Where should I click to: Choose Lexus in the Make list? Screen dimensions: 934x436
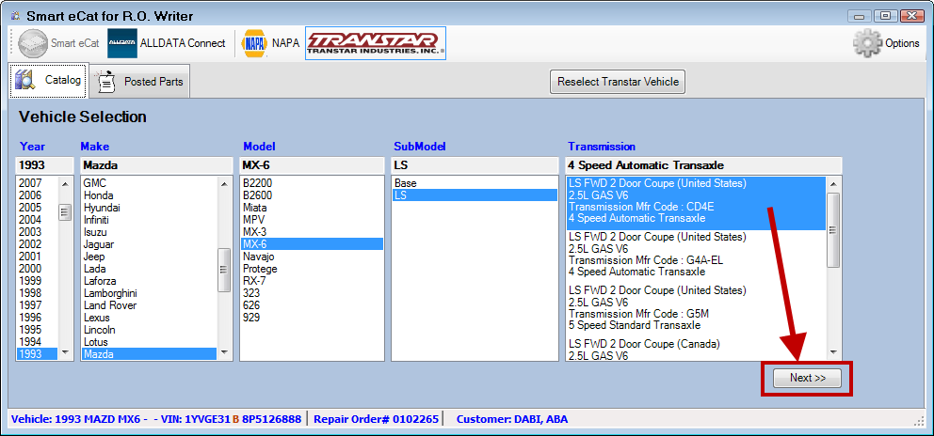[99, 318]
